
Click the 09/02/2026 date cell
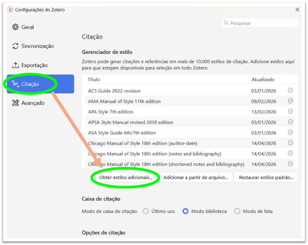click(x=264, y=101)
